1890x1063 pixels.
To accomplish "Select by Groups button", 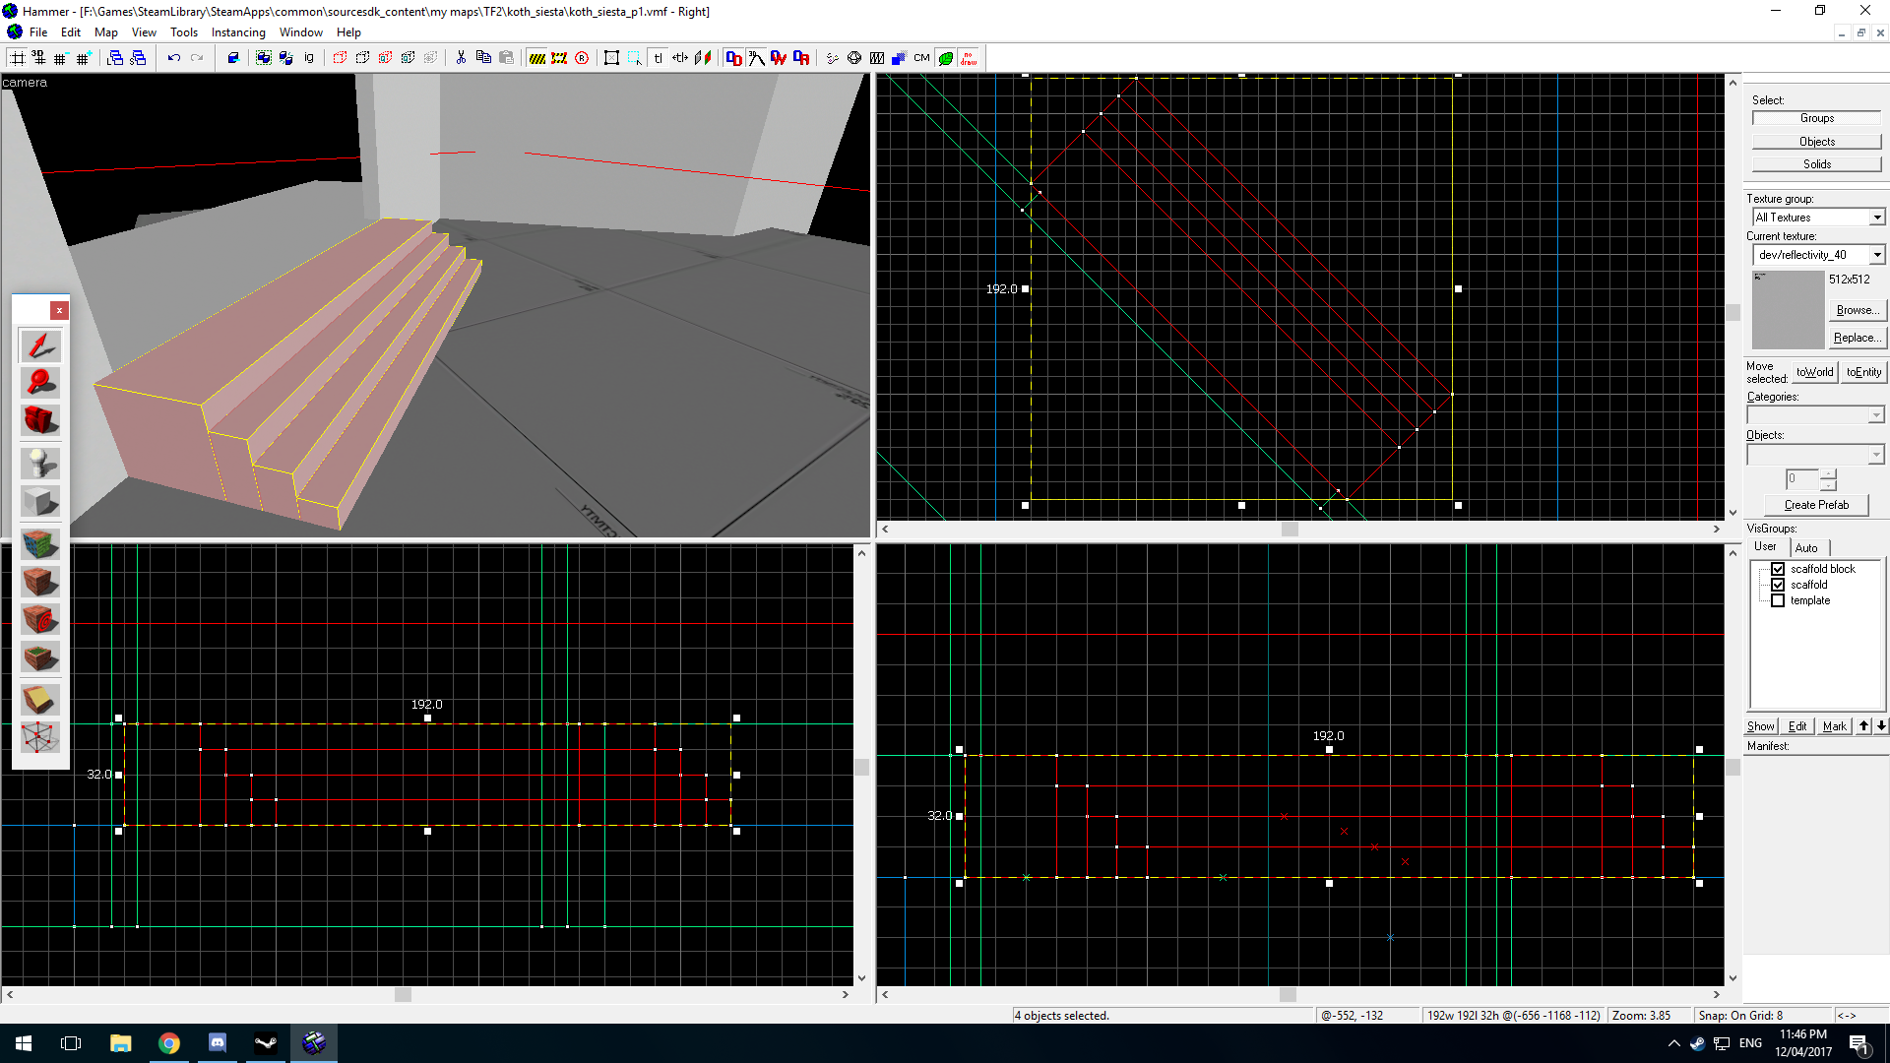I will pyautogui.click(x=1816, y=118).
